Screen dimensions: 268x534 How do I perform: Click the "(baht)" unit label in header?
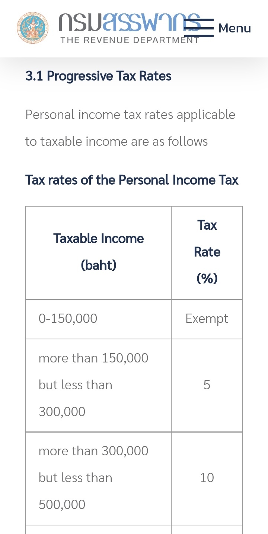pos(98,265)
